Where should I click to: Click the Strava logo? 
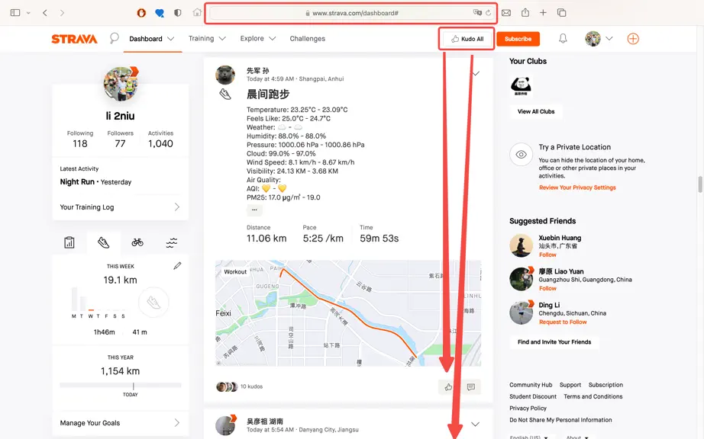[x=74, y=39]
